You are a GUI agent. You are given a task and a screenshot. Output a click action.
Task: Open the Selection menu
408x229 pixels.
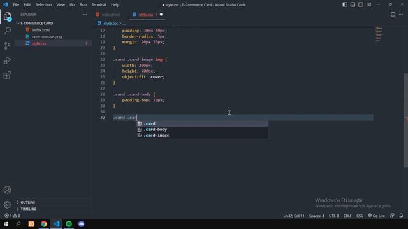[43, 4]
